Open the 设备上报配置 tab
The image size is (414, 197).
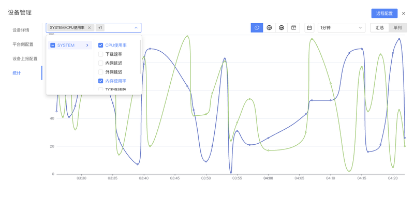click(25, 58)
